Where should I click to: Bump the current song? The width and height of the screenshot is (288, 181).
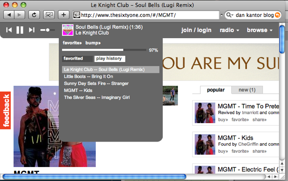pos(93,43)
